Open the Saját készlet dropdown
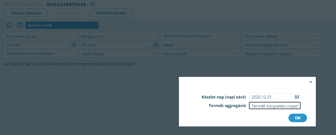Screen dimensions: 336x135 [x=118, y=54]
